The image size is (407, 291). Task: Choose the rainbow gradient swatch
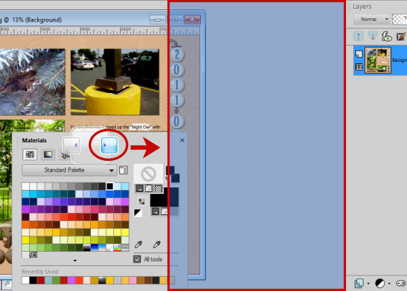tap(117, 248)
